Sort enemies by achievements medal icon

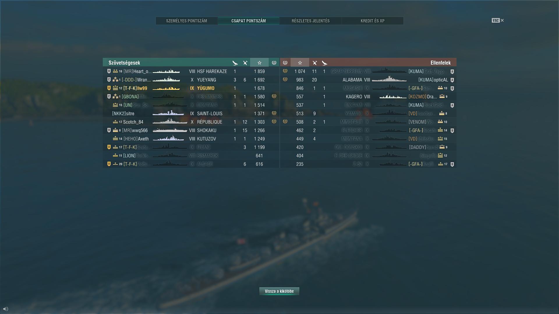tap(285, 63)
